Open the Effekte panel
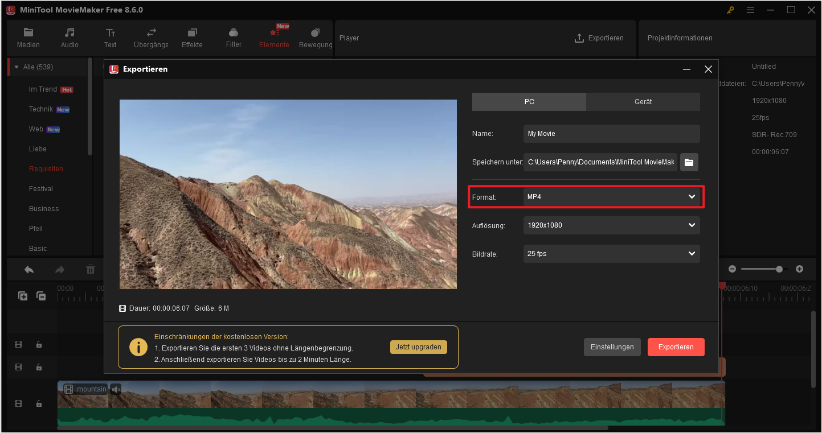The height and width of the screenshot is (433, 822). pos(191,37)
